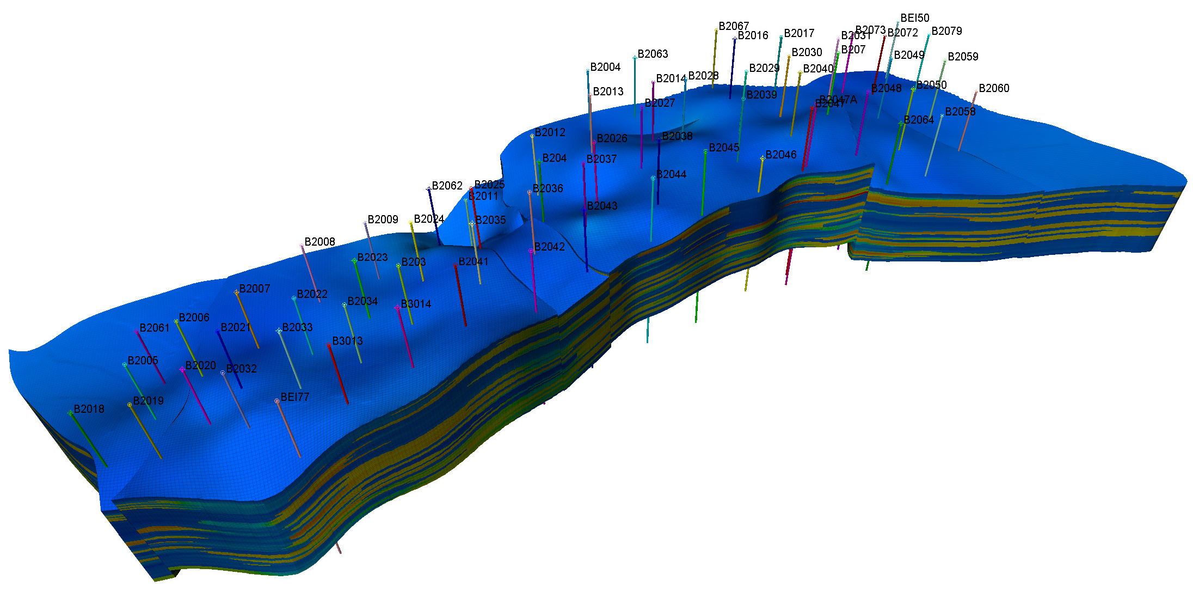1193x592 pixels.
Task: Pick the B2062 well label
Action: coord(447,186)
